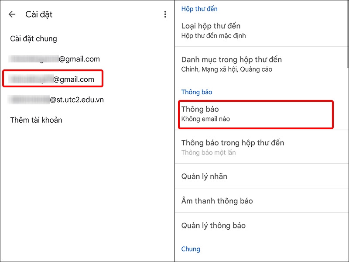Open Âm thanh thông báo settings
349x262 pixels.
click(x=217, y=200)
